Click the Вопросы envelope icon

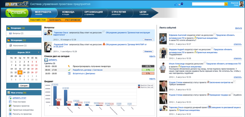(x=10, y=33)
